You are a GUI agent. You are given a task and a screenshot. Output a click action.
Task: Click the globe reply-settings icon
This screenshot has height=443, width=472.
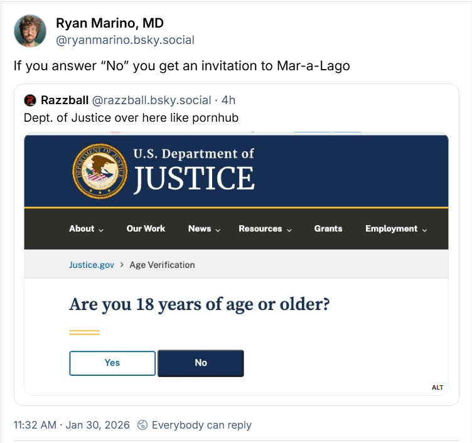[x=142, y=425]
